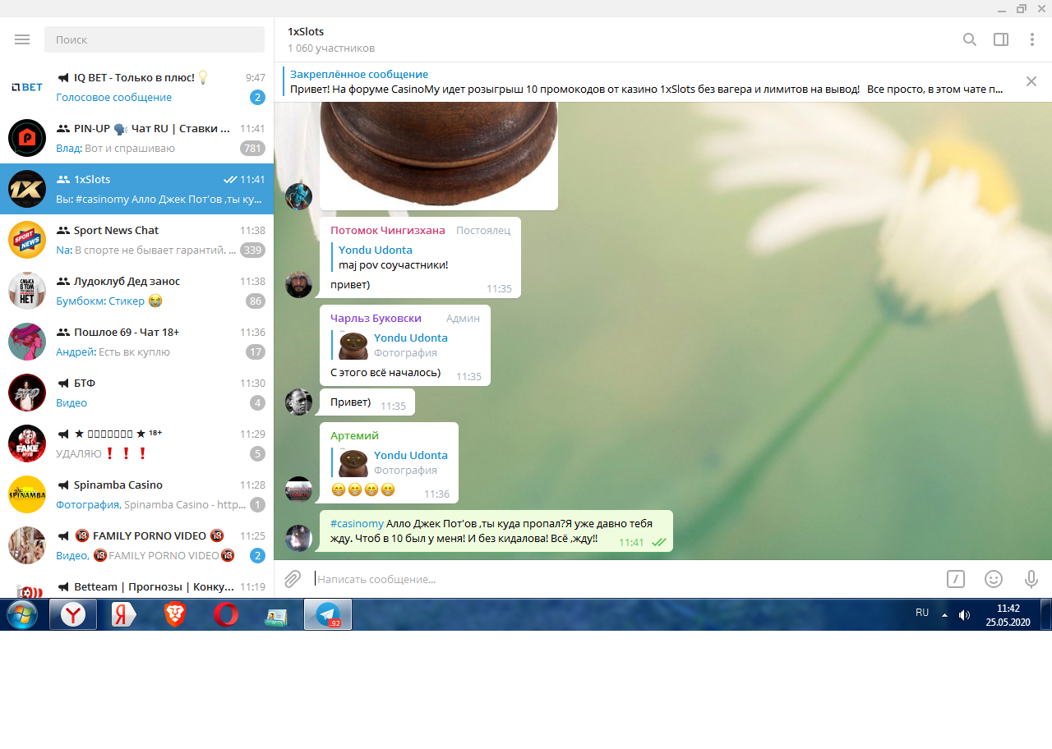
Task: Click sender name Чарльз Буковски
Action: [x=376, y=319]
